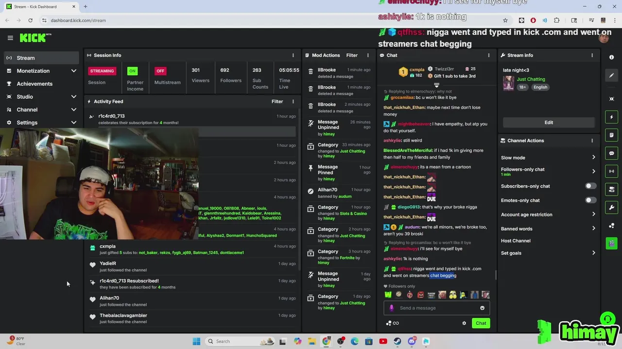622x349 pixels.
Task: Bookmark this page with star icon
Action: coord(505,20)
